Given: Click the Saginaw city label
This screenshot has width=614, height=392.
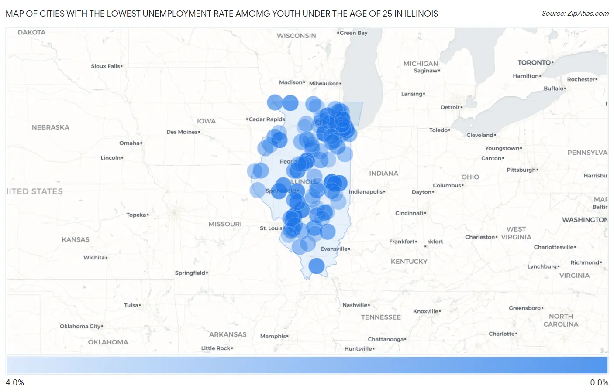Looking at the screenshot, I should (427, 71).
